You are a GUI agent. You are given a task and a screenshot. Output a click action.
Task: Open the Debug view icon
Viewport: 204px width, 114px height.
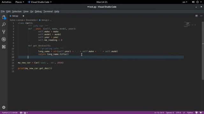4,39
